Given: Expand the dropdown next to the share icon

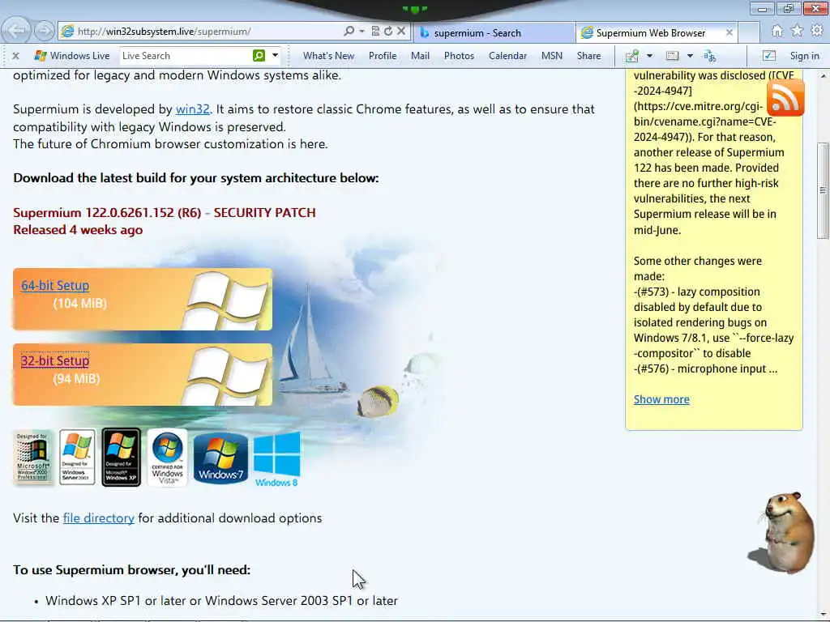Looking at the screenshot, I should click(x=649, y=56).
